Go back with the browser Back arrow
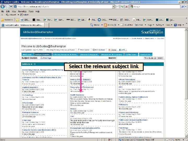The height and width of the screenshot is (141, 188). 3,7
